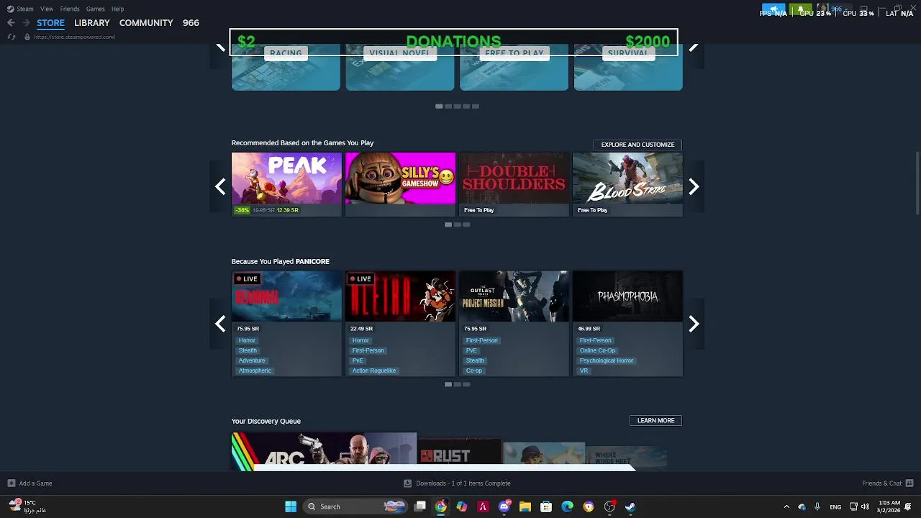Open Copilot from the taskbar
This screenshot has width=921, height=518.
click(x=462, y=506)
